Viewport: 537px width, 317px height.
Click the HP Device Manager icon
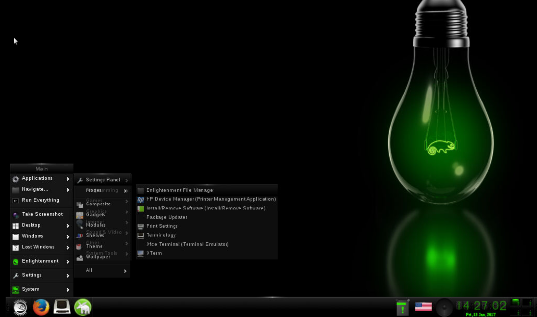tap(141, 199)
